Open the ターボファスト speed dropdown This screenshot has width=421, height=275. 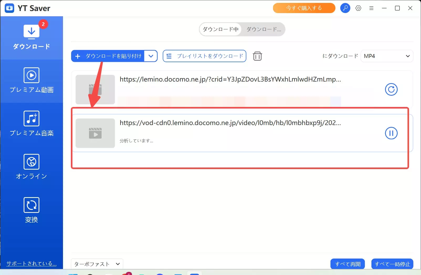97,264
